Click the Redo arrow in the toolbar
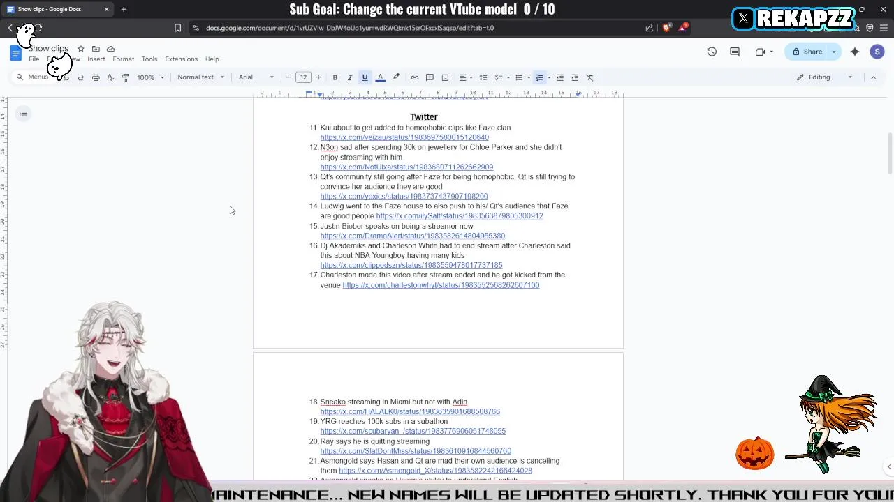This screenshot has width=894, height=502. click(x=80, y=77)
